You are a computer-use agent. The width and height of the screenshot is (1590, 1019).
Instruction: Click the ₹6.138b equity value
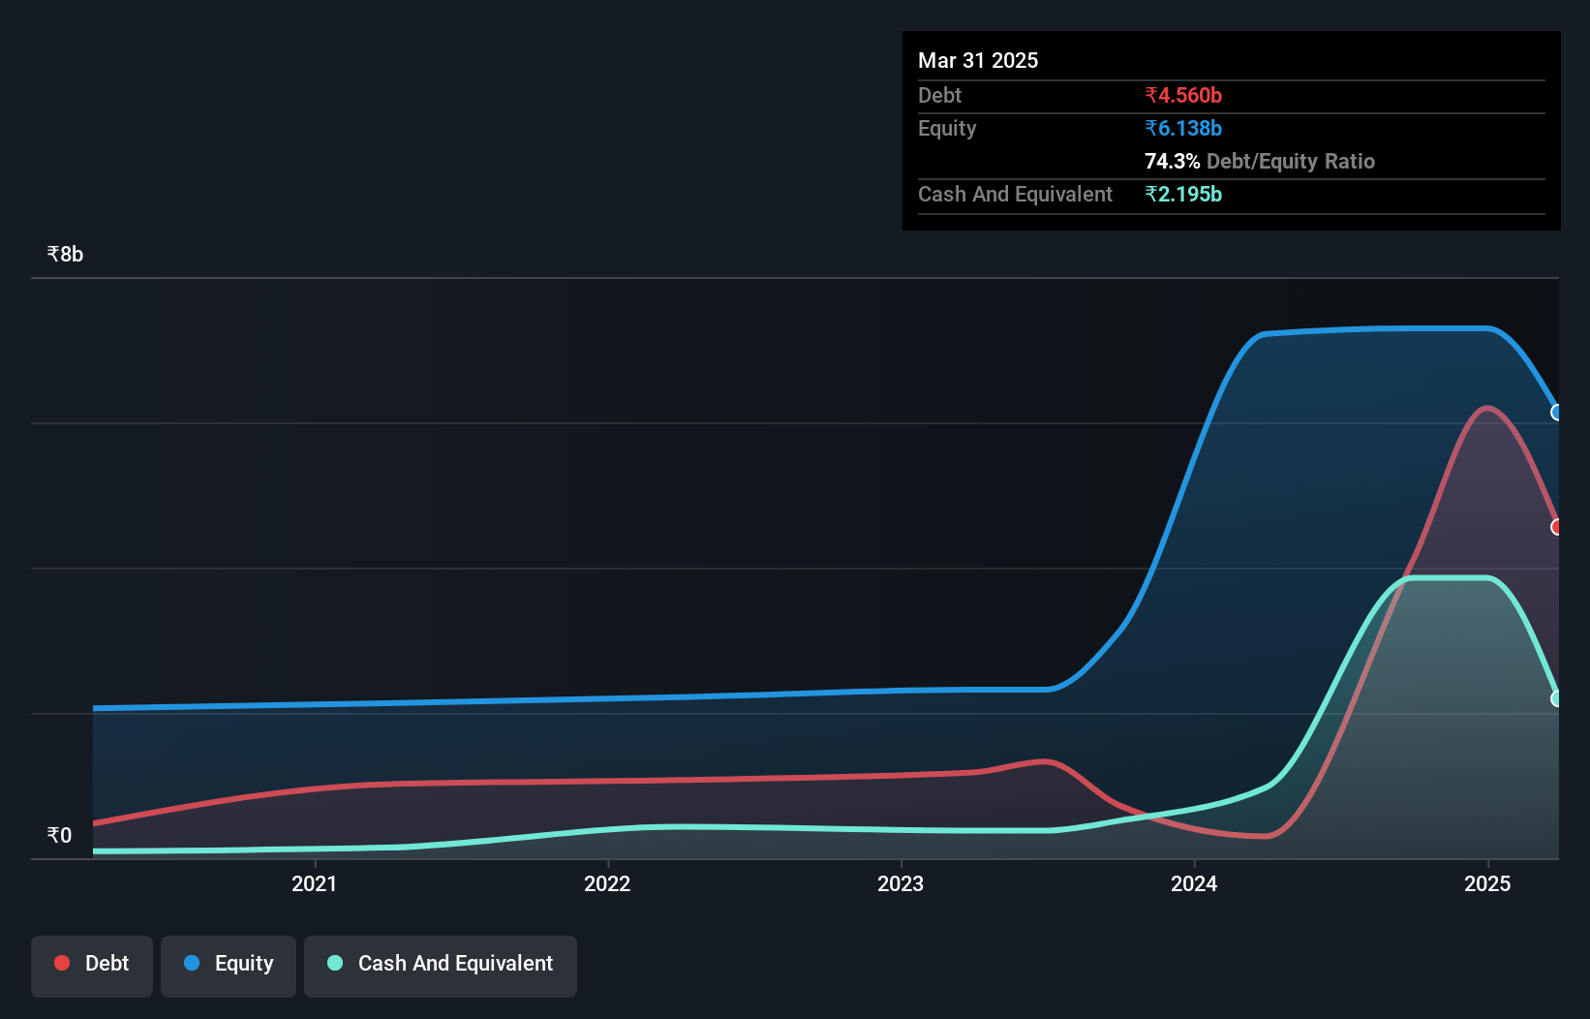pyautogui.click(x=1183, y=128)
